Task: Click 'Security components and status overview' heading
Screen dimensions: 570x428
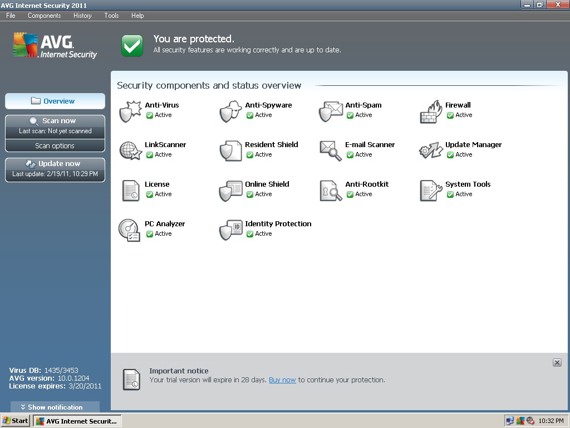Action: pos(209,85)
